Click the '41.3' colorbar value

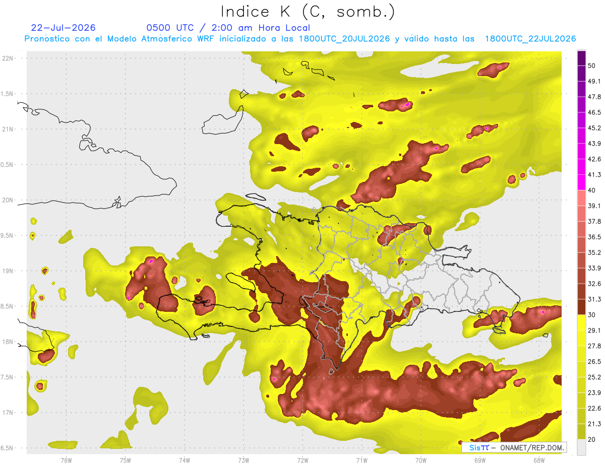pyautogui.click(x=594, y=175)
